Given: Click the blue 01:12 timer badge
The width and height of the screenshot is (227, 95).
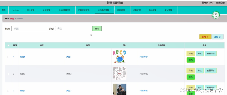Looking at the screenshot, I should pyautogui.click(x=119, y=59).
